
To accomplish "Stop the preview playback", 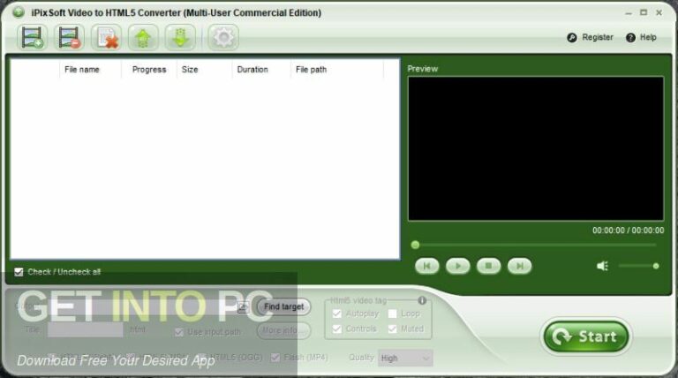I will click(488, 266).
